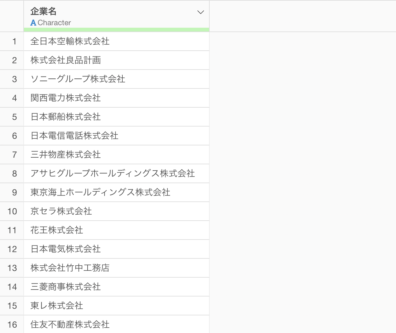
Task: Select the 企業名 column header
Action: click(44, 12)
